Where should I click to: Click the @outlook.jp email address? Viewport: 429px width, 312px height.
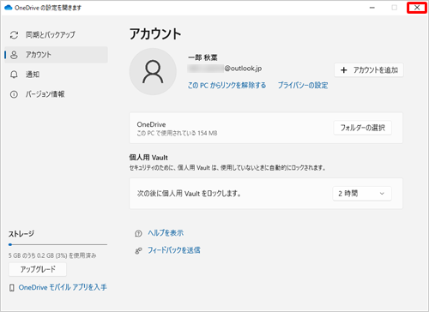point(225,69)
